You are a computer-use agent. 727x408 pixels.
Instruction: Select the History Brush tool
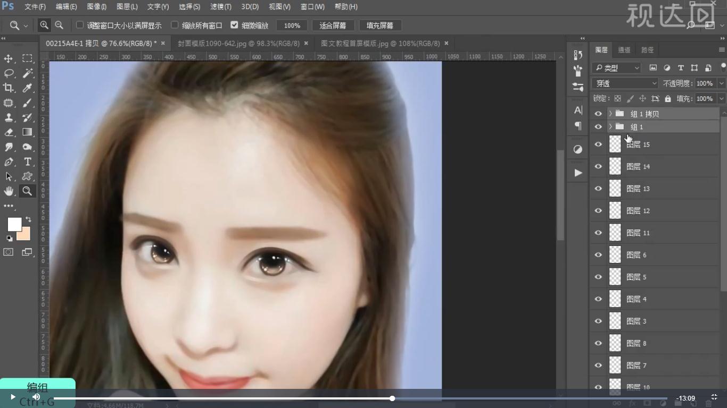(x=27, y=117)
